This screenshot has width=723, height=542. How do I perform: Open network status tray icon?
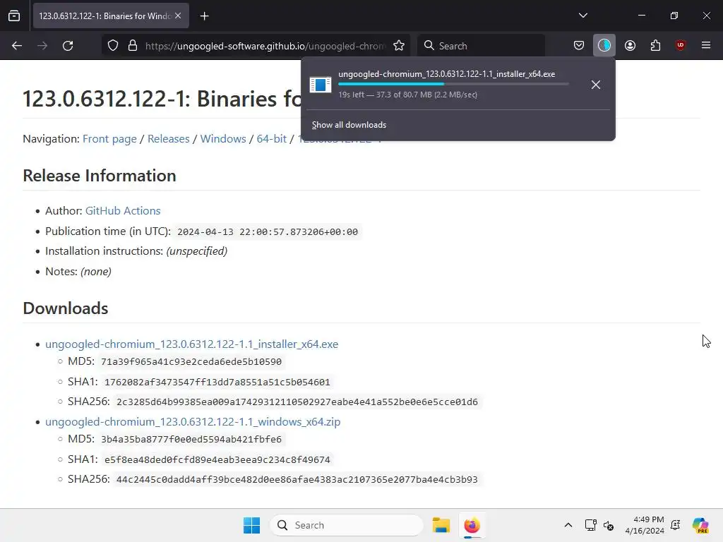pos(591,525)
